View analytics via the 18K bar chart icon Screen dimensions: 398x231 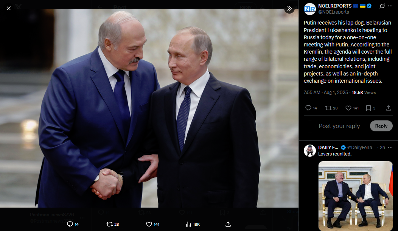pos(188,224)
